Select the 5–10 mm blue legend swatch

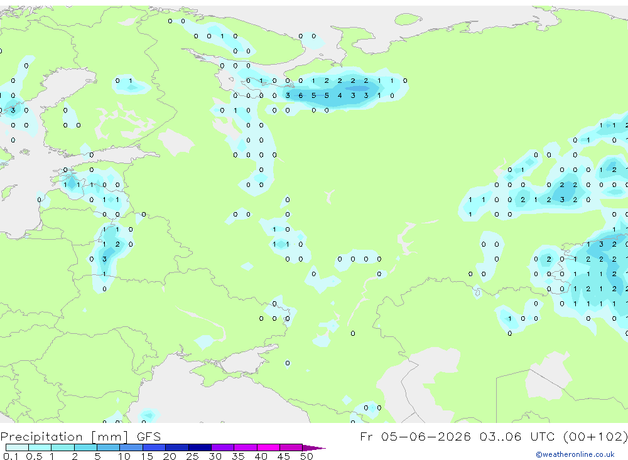[109, 447]
